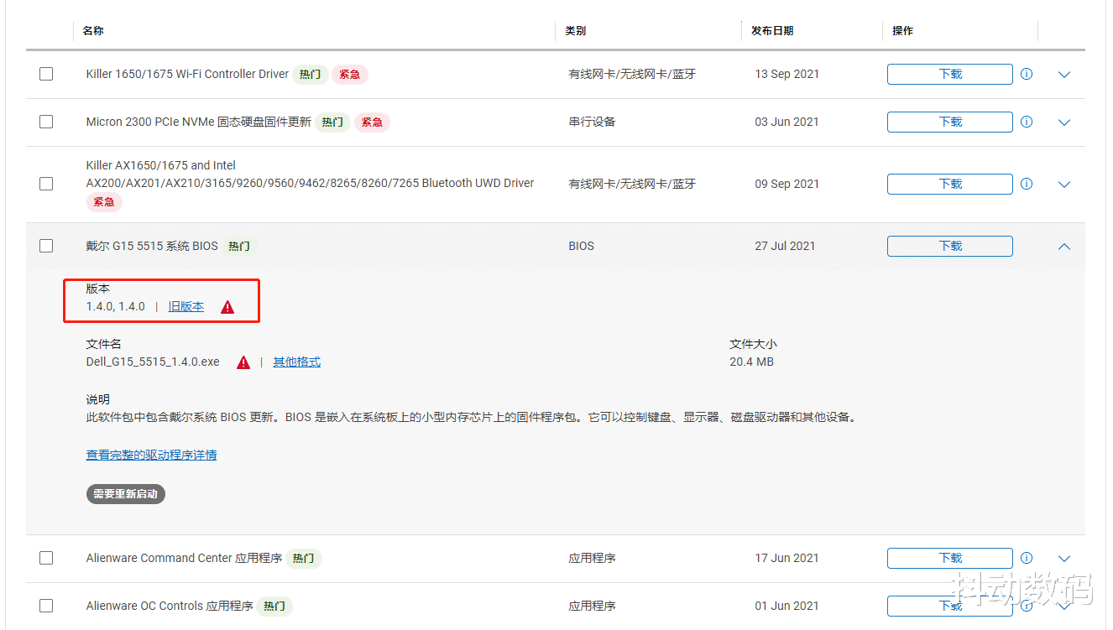
Task: View info for Killer AX1650 Bluetooth UWD Driver
Action: click(x=1026, y=184)
